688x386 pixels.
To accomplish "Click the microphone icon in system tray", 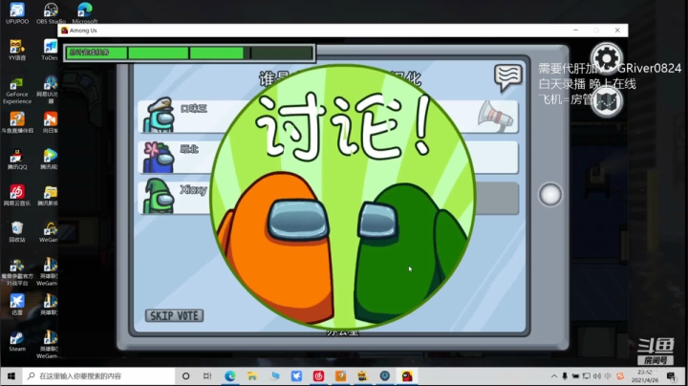I will point(565,376).
